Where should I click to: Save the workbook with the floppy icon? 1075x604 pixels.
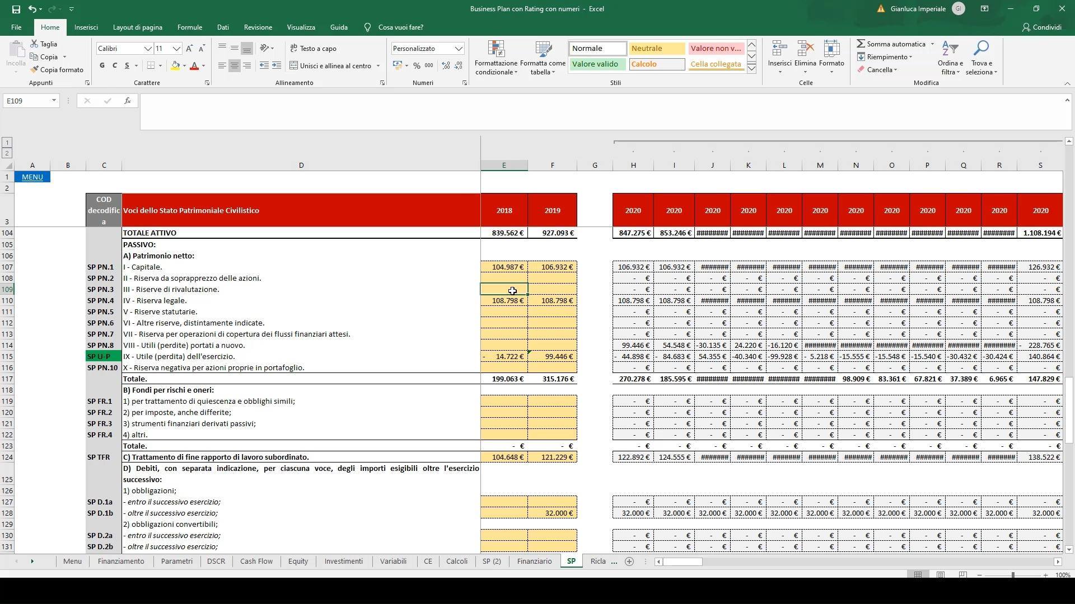[x=16, y=9]
